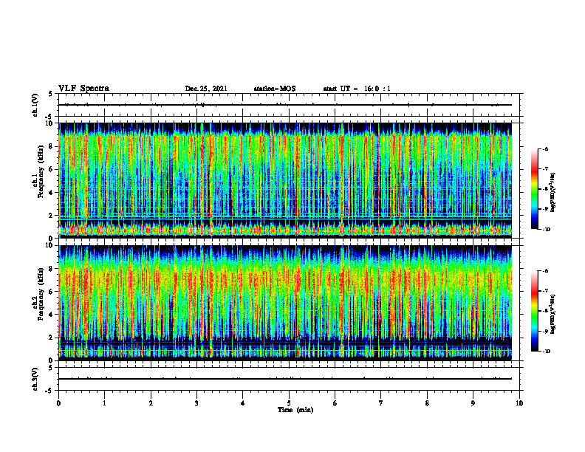Click the "5" tick on the time axis
This screenshot has height=452, width=585.
pos(289,403)
